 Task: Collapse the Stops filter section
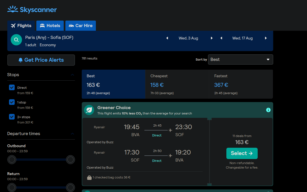coord(72,75)
